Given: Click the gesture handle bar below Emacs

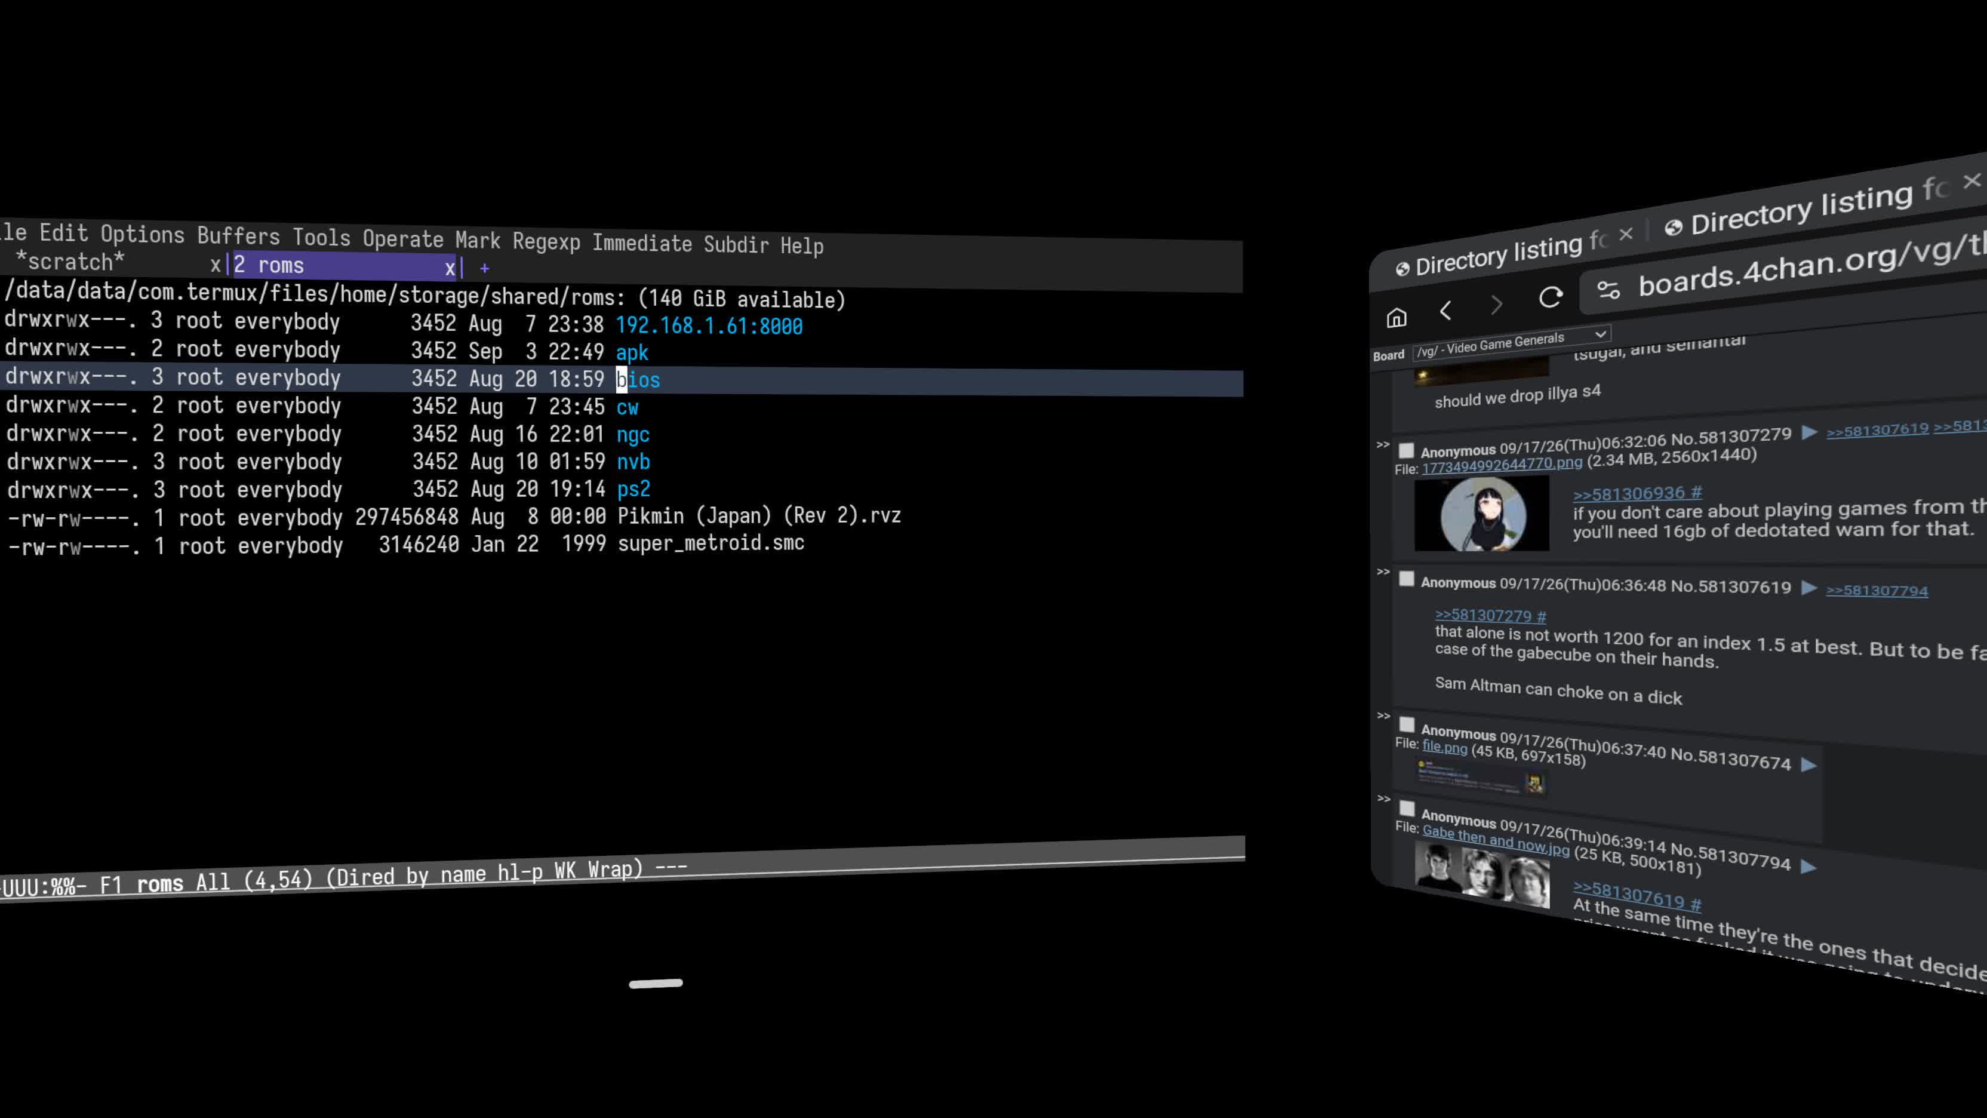Looking at the screenshot, I should (656, 984).
